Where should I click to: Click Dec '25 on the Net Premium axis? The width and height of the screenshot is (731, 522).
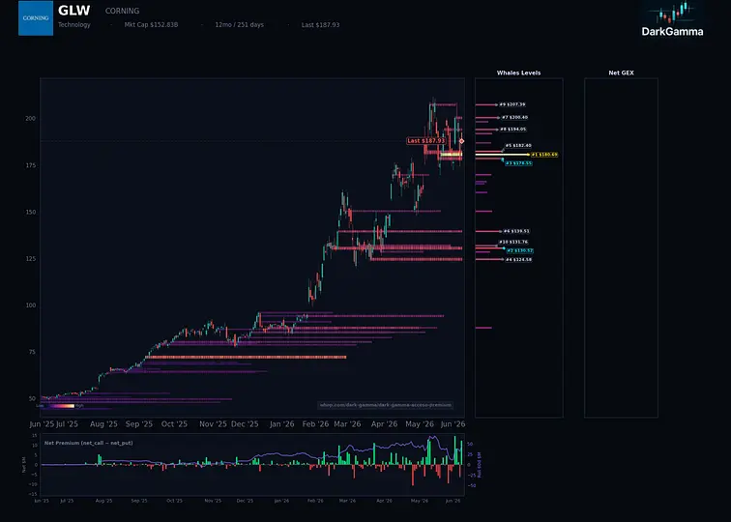(245, 501)
